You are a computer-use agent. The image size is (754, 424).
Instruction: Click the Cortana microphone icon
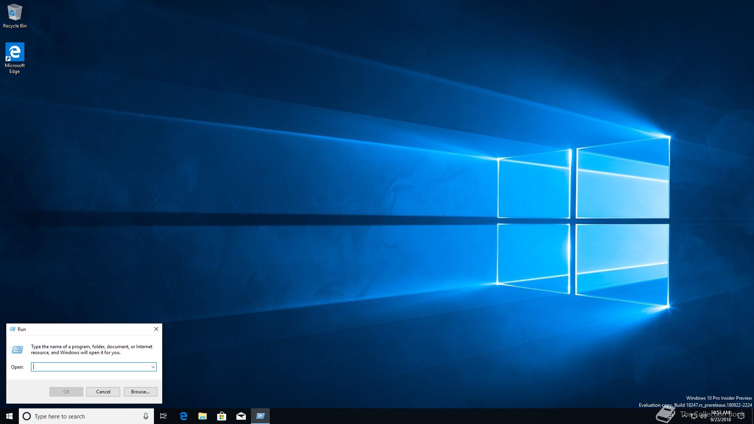pos(146,416)
